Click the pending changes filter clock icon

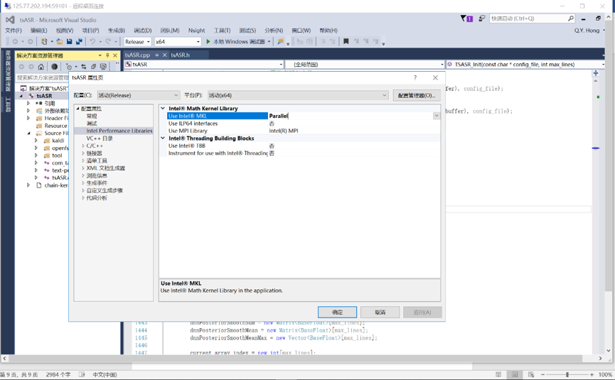point(69,67)
